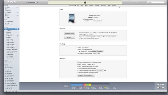The width and height of the screenshot is (168, 95).
Task: Switch to the Movies tab
Action: pos(91,6)
